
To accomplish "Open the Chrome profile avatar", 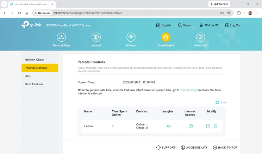I will click(x=250, y=13).
